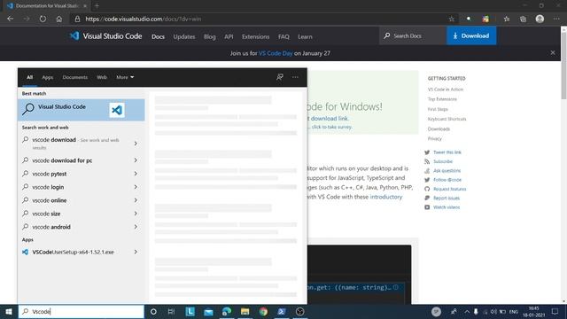Open search panel options ellipsis
This screenshot has width=567, height=319.
(295, 77)
